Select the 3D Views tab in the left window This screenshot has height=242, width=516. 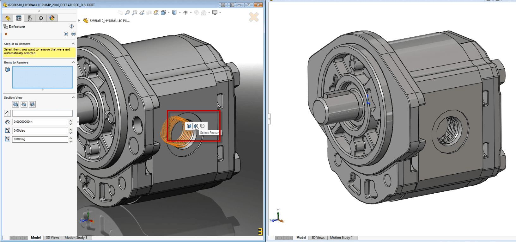click(x=53, y=238)
